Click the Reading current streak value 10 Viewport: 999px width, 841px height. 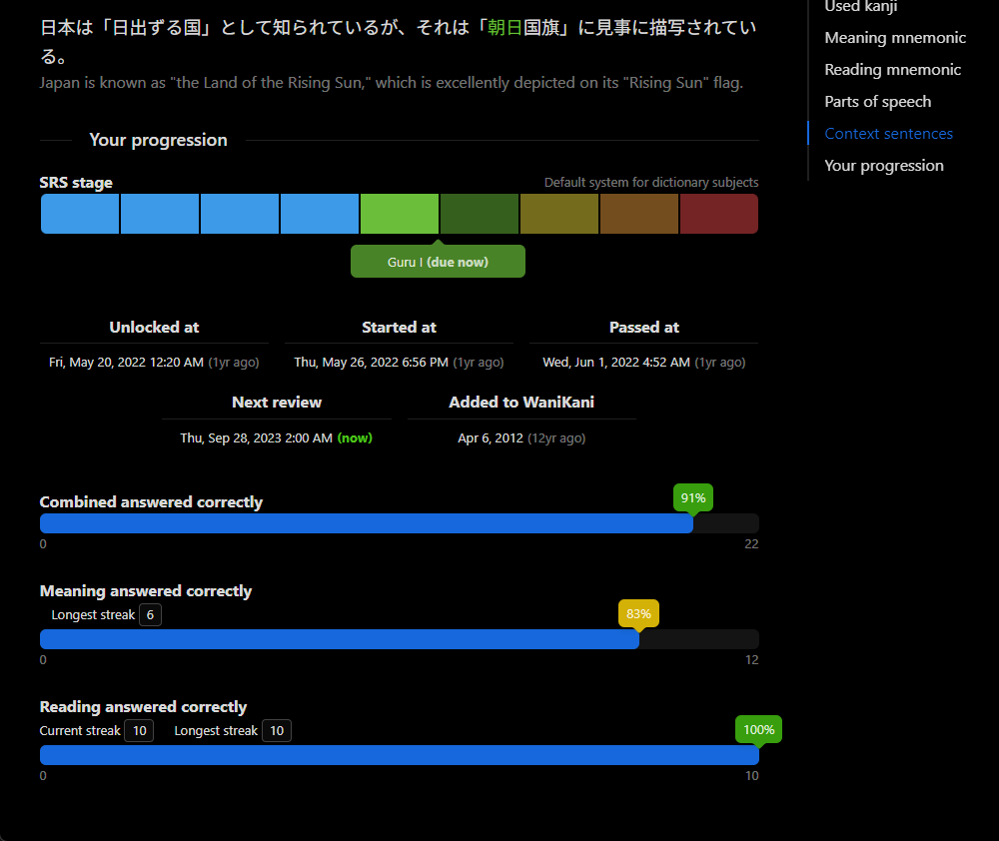pos(140,731)
